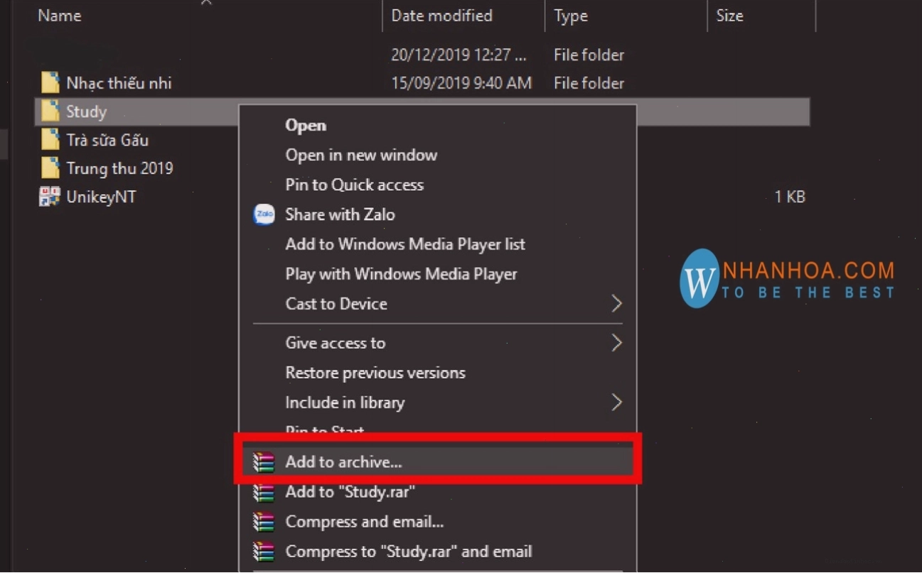This screenshot has height=573, width=922.
Task: Open the Include in library entry
Action: tap(345, 403)
